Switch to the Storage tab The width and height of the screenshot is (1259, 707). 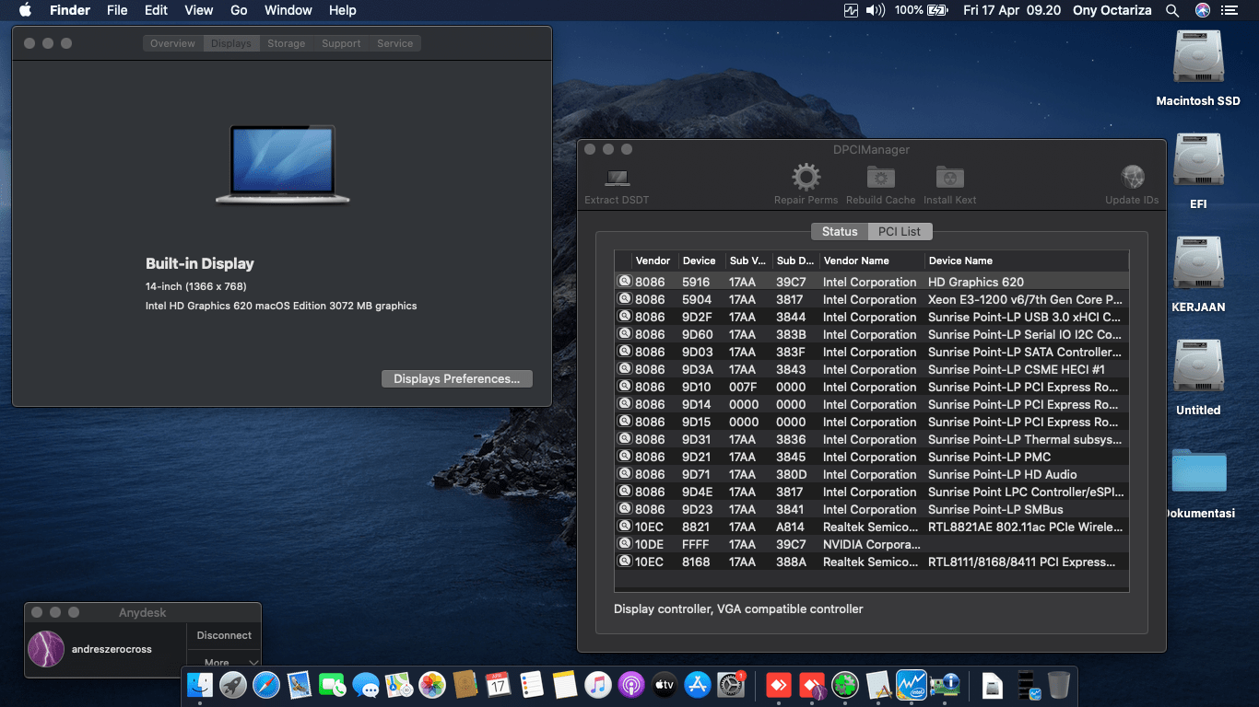(x=286, y=43)
